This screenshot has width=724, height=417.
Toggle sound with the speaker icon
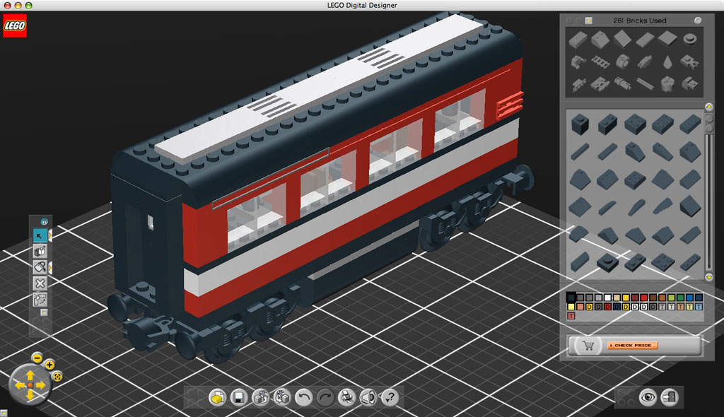368,397
